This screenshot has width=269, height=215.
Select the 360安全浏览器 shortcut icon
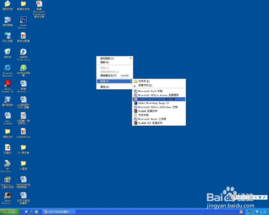point(23,70)
